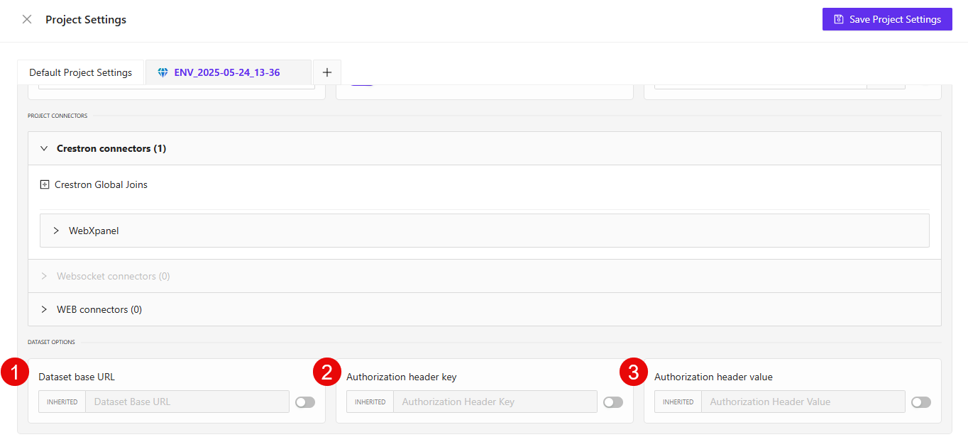
Task: Expand the Websocket connectors section
Action: point(44,275)
